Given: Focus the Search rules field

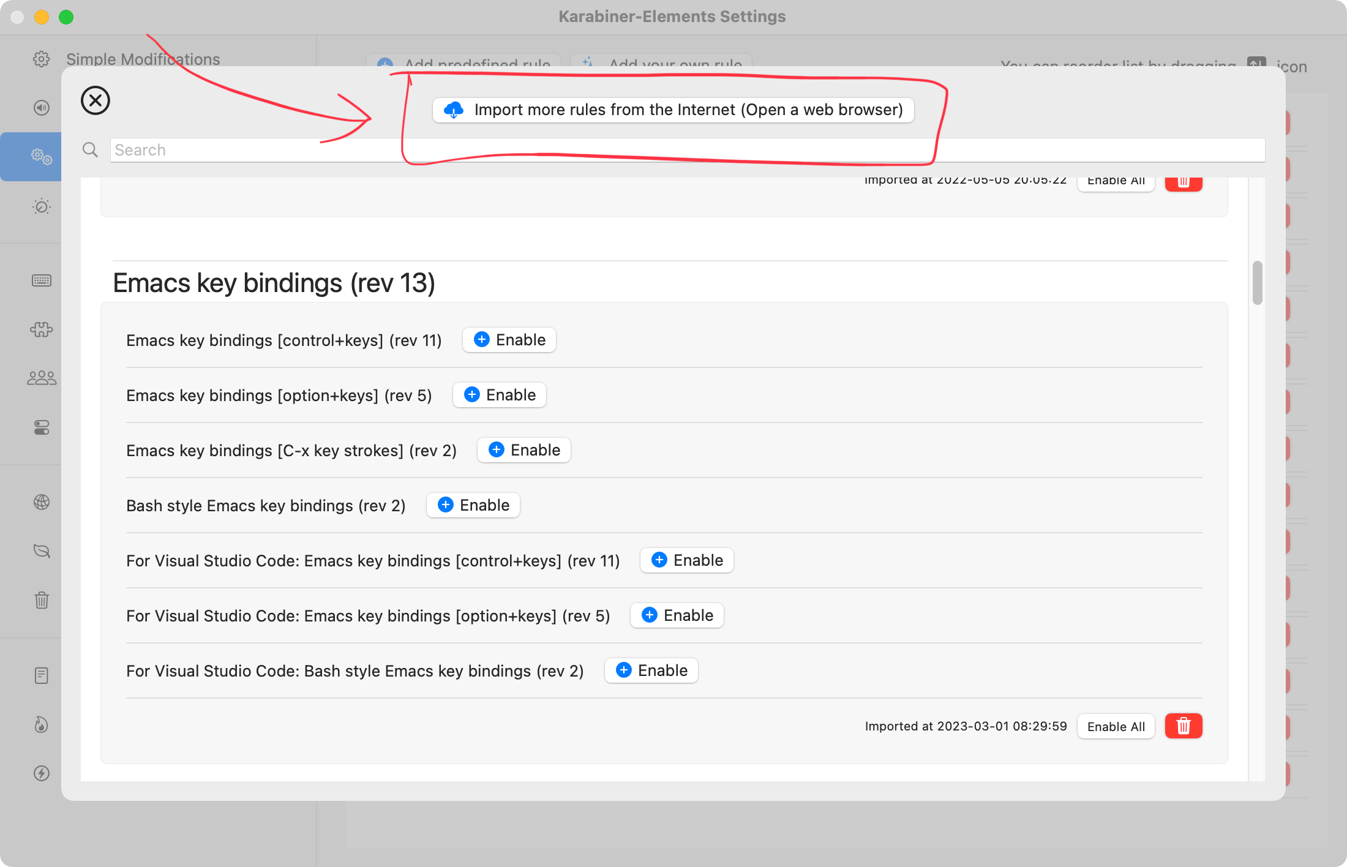Looking at the screenshot, I should [687, 150].
